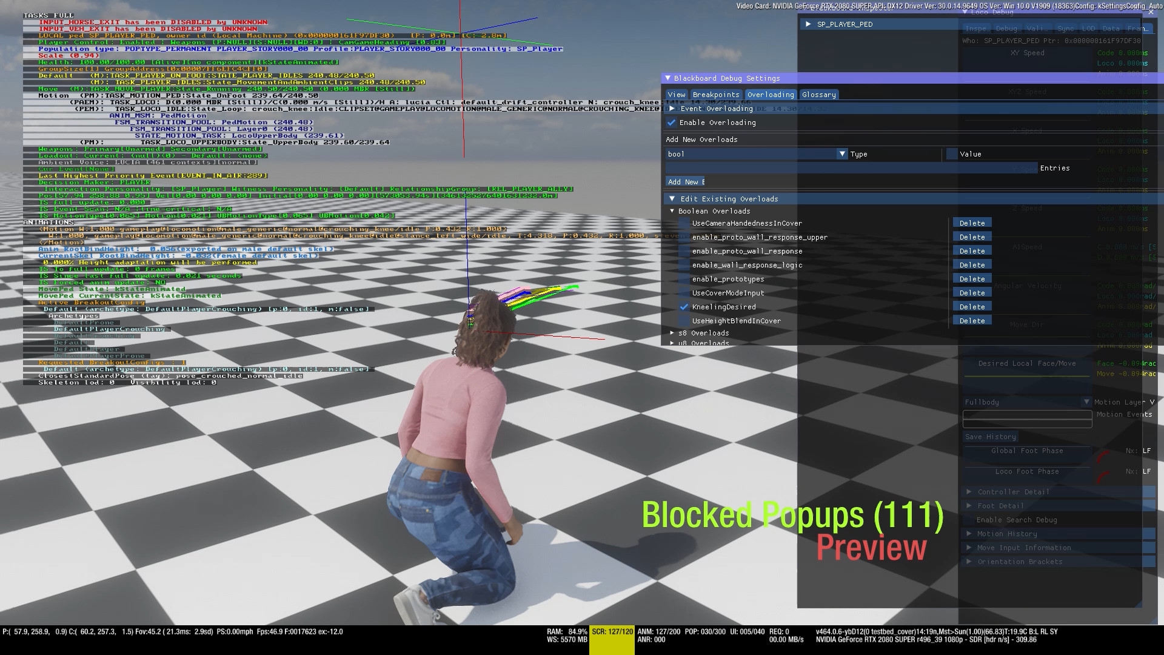Toggle the UseCameraHandednessInCover checkbox

684,223
